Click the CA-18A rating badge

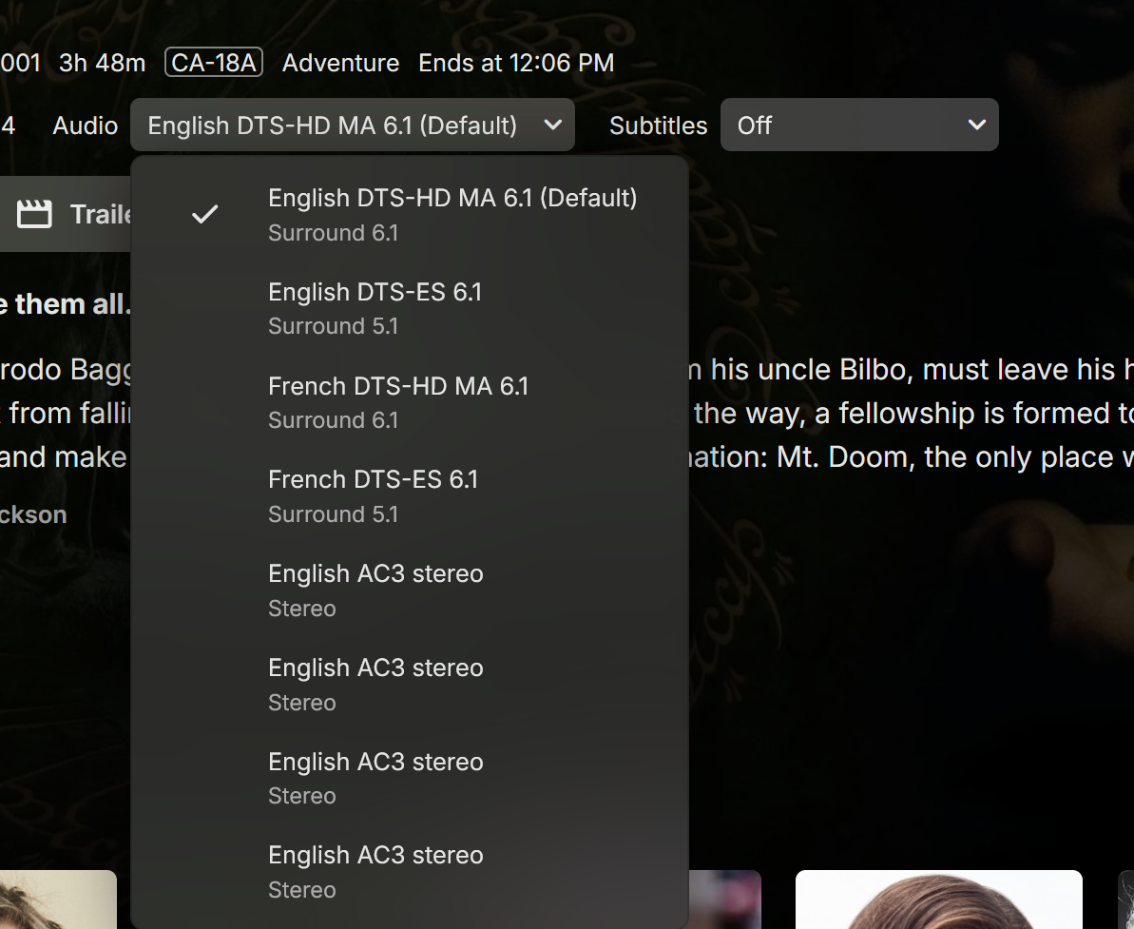(213, 63)
